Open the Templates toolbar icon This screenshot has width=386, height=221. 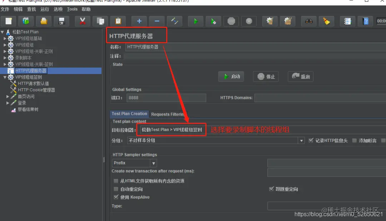[26, 21]
